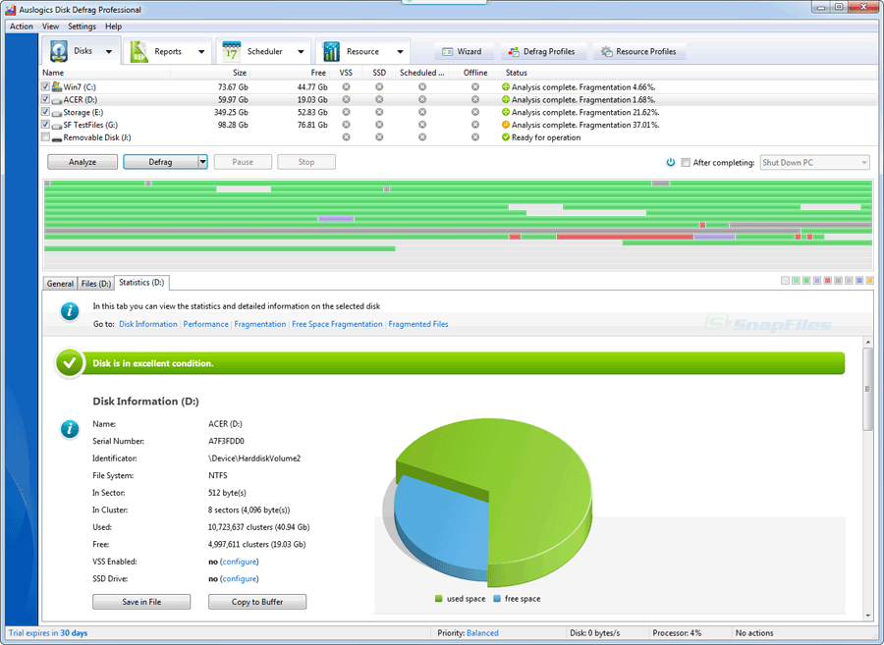The width and height of the screenshot is (884, 645).
Task: Click the Analyze button
Action: click(x=82, y=161)
